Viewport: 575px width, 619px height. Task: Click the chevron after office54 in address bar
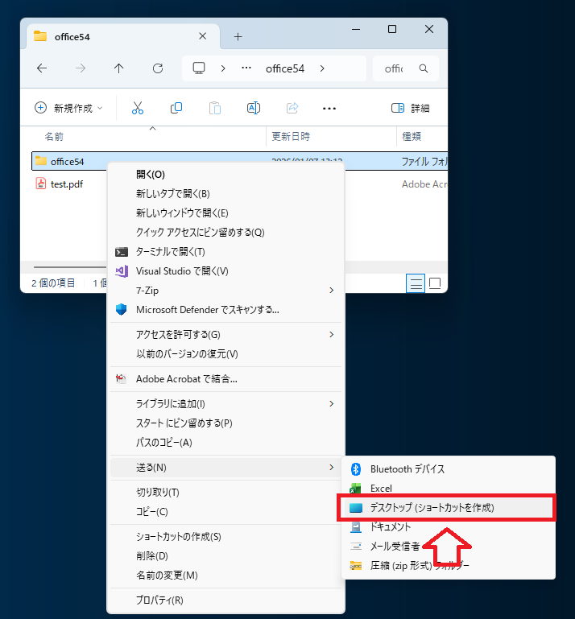point(322,68)
